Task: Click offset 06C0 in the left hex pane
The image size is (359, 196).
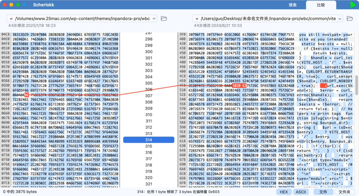Action: tap(5, 131)
